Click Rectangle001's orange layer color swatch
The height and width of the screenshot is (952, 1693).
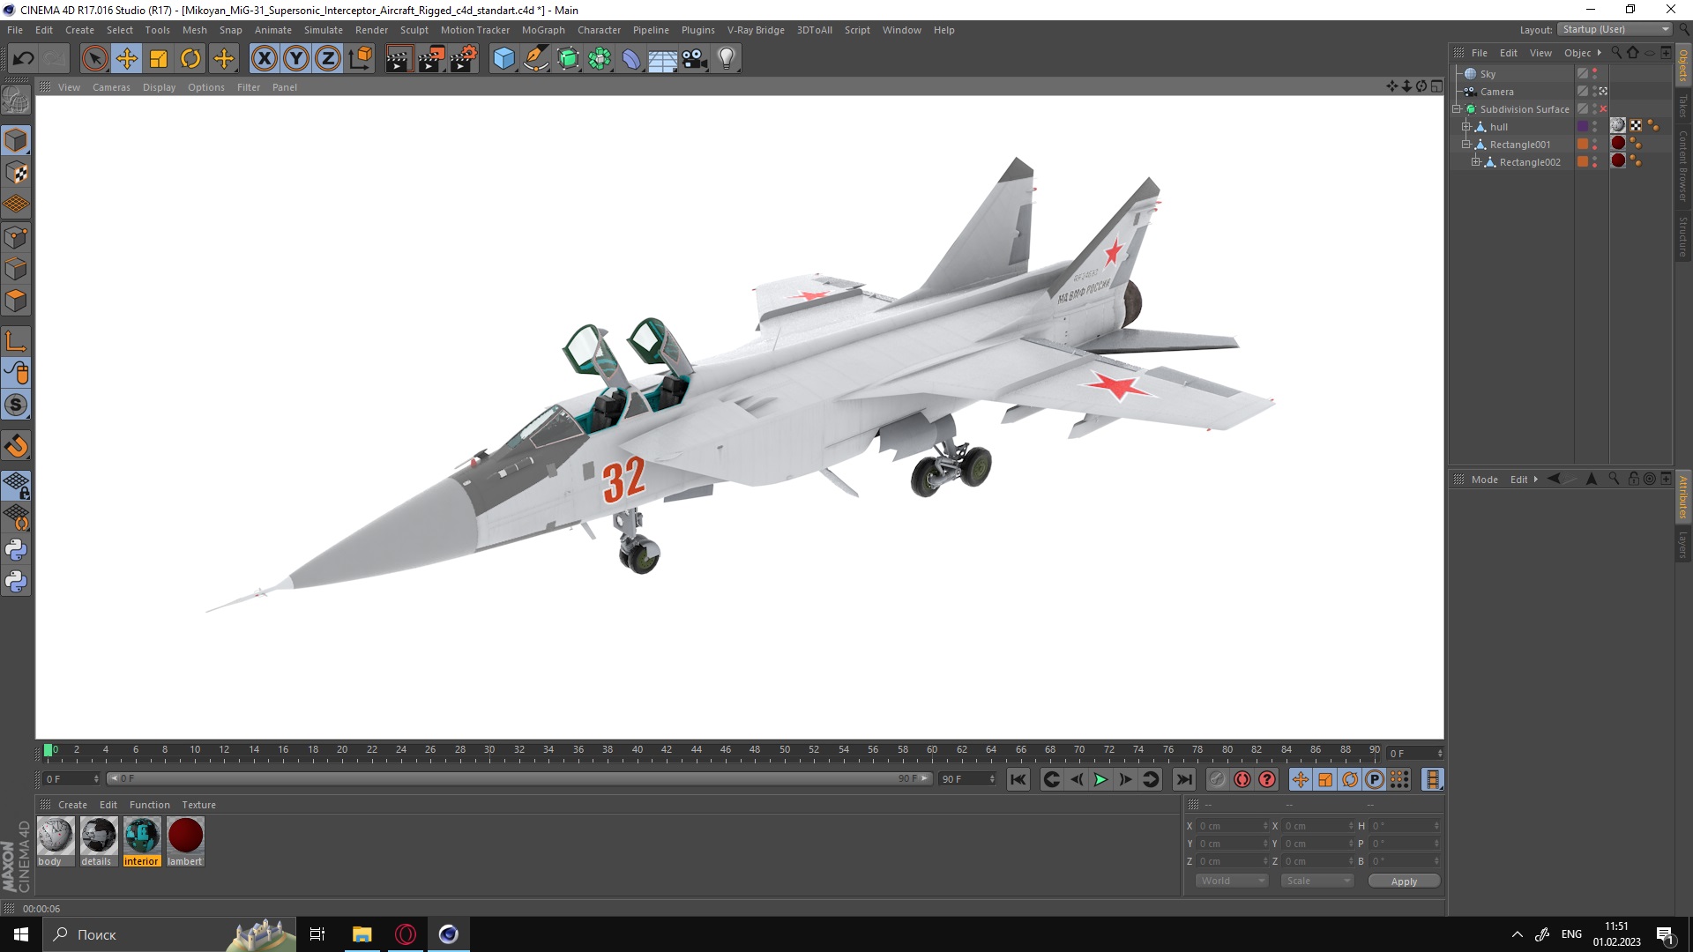pyautogui.click(x=1583, y=145)
